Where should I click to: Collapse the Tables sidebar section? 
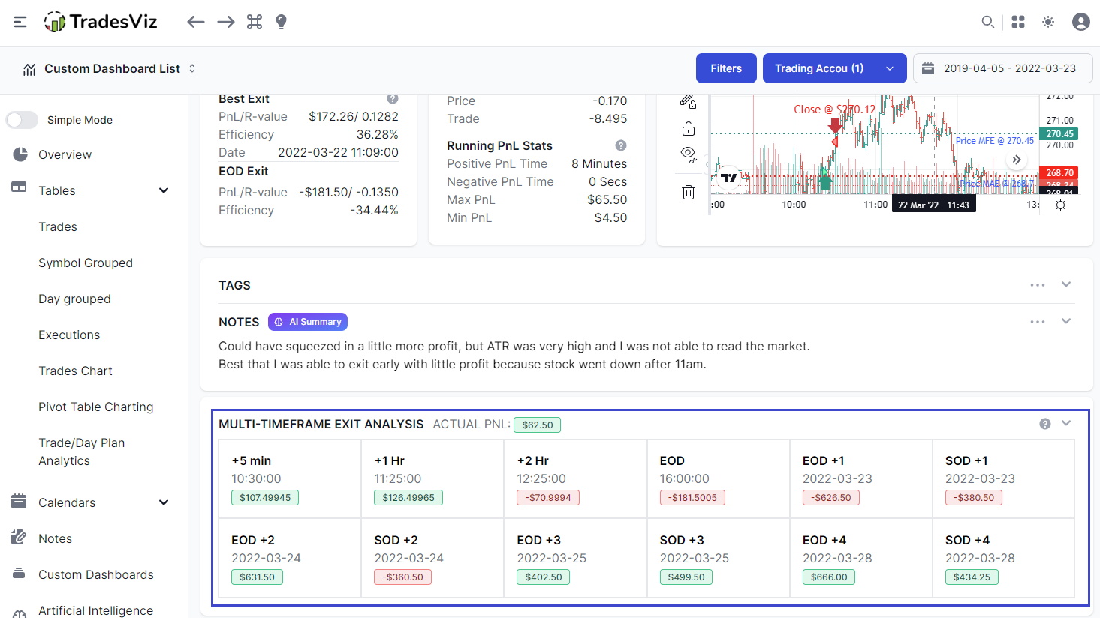click(164, 190)
